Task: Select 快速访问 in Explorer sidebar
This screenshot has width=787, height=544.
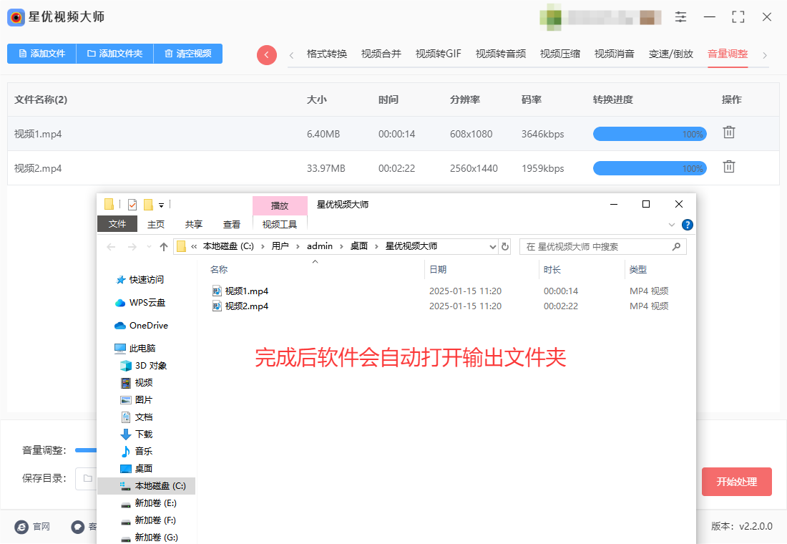Action: (x=140, y=280)
